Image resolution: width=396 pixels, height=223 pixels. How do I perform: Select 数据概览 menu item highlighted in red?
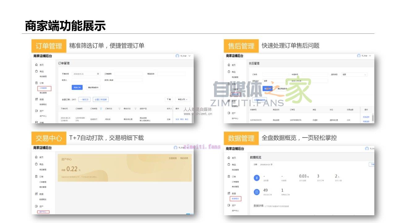tap(235, 199)
